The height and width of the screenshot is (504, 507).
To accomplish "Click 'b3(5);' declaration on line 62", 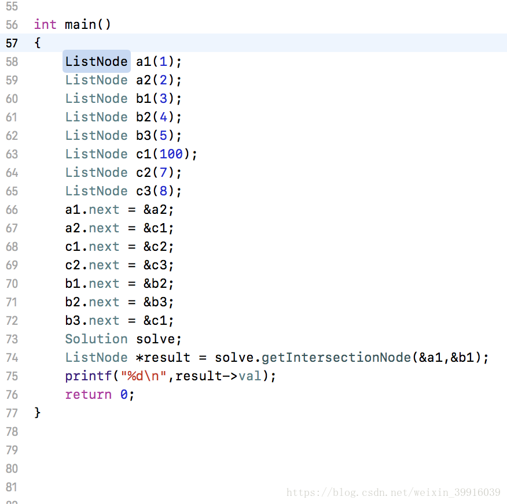I will pyautogui.click(x=159, y=136).
